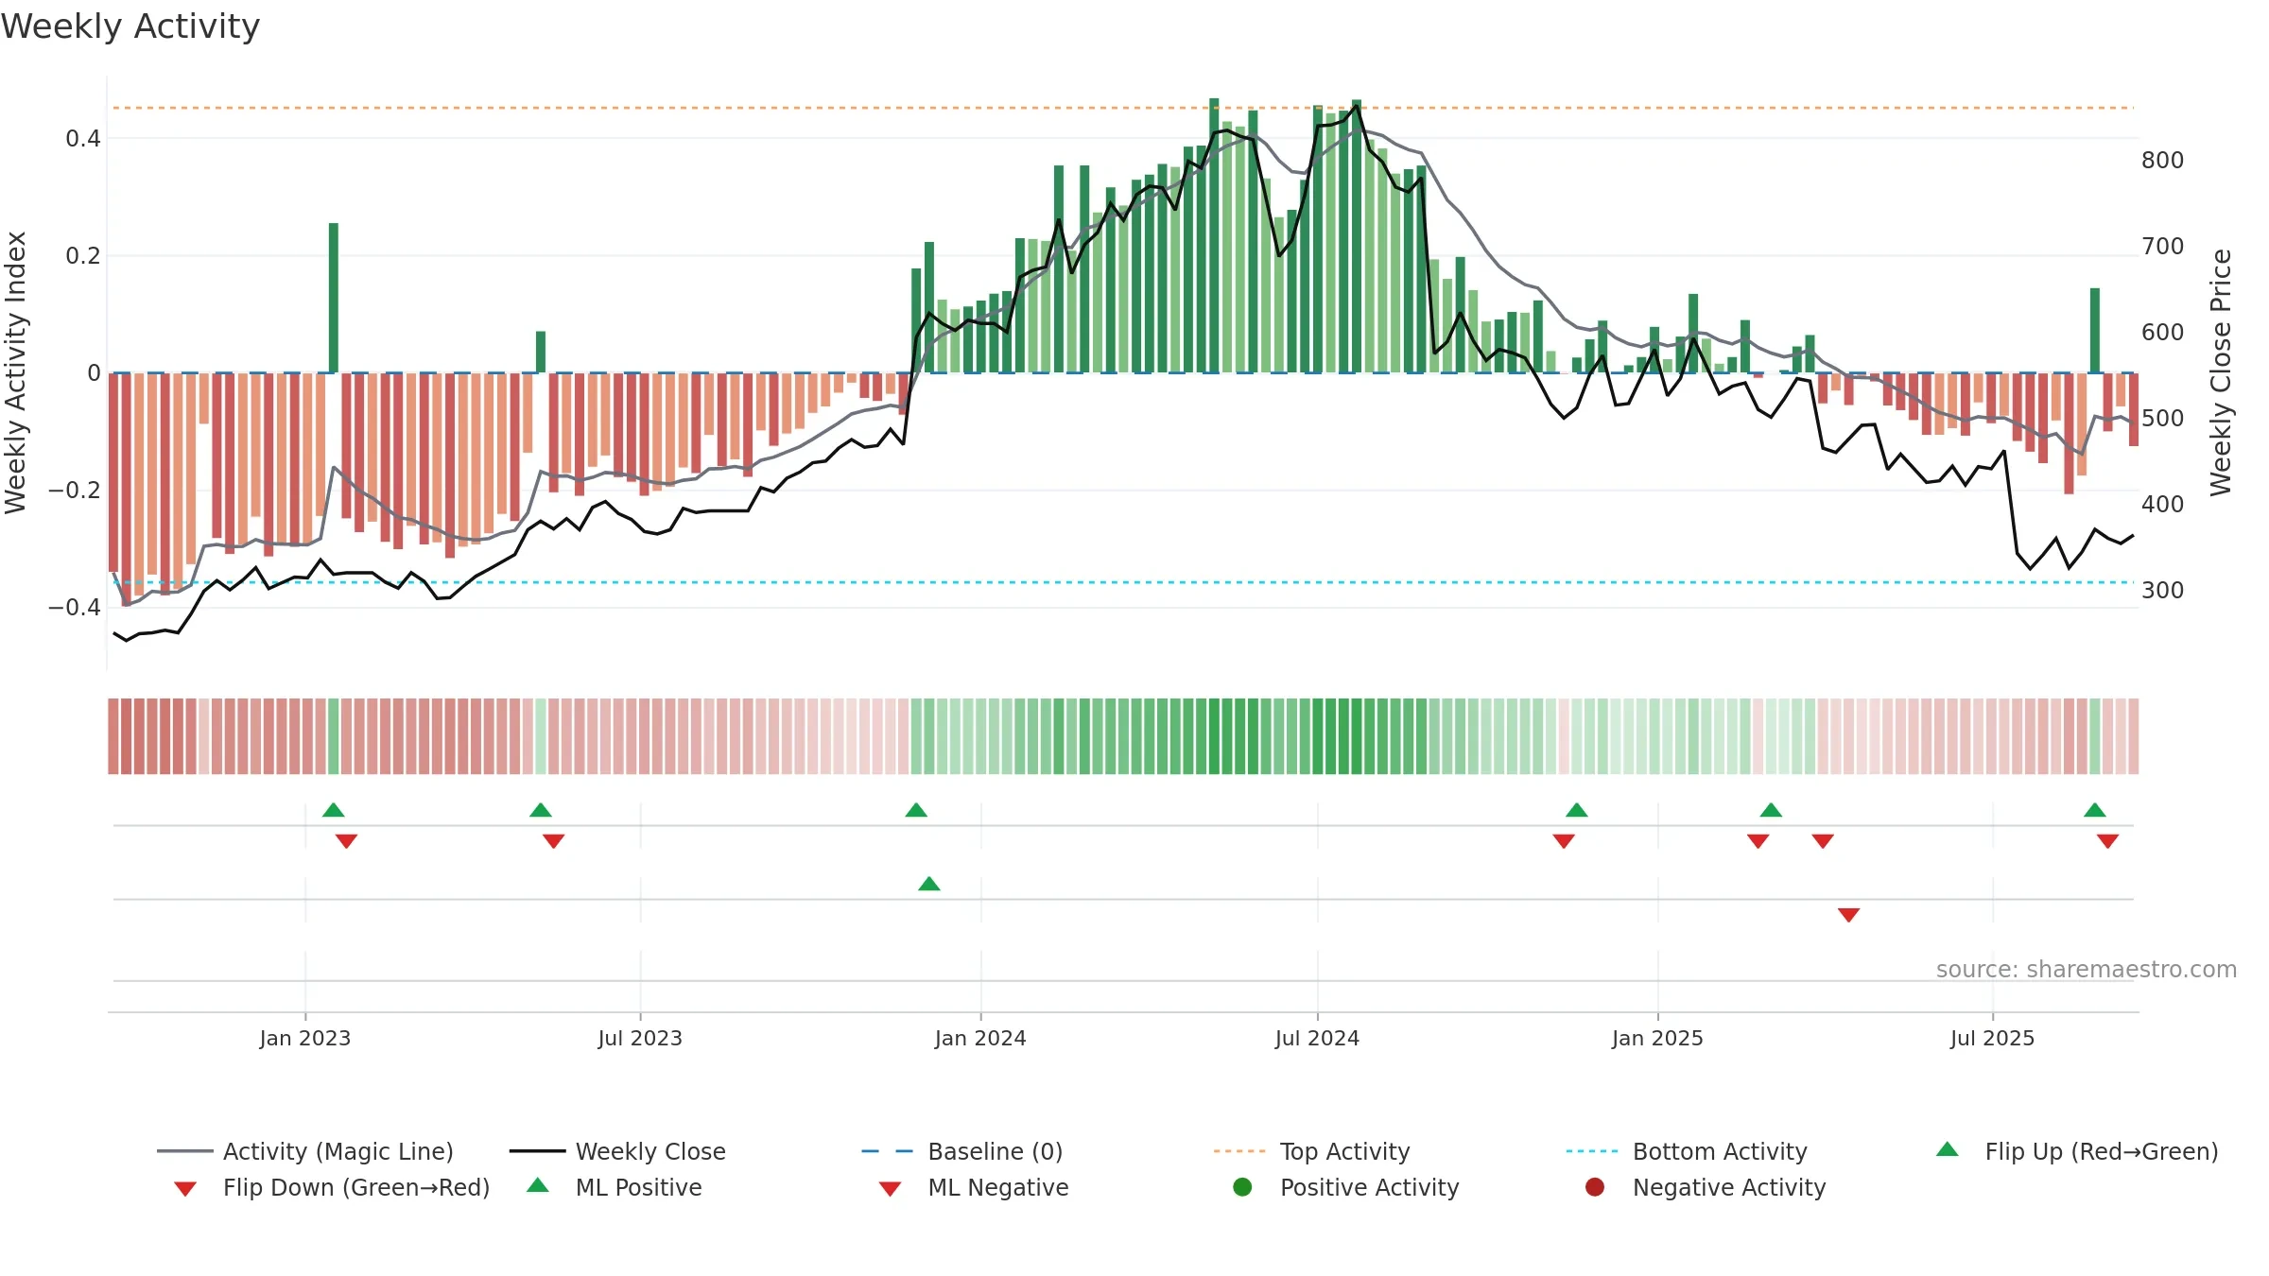Viewport: 2269px width, 1276px height.
Task: Select the ML Positive marker before Jan 2024
Action: pos(929,884)
